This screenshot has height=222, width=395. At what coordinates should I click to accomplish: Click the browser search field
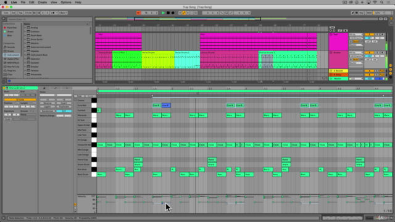pos(49,19)
